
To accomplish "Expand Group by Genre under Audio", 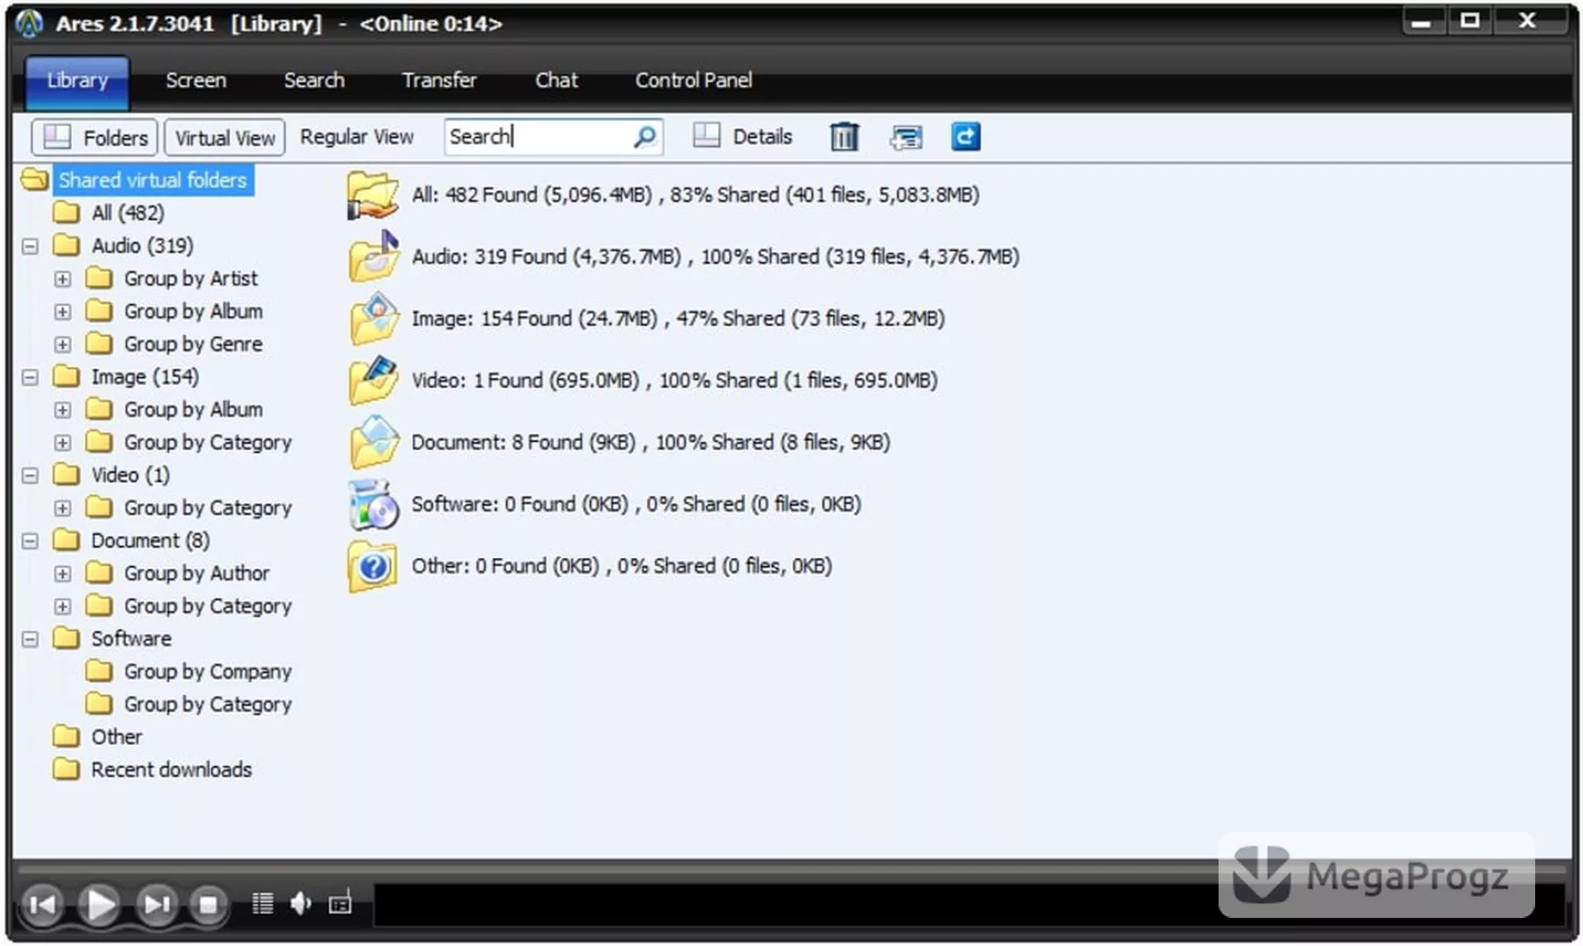I will coord(63,344).
